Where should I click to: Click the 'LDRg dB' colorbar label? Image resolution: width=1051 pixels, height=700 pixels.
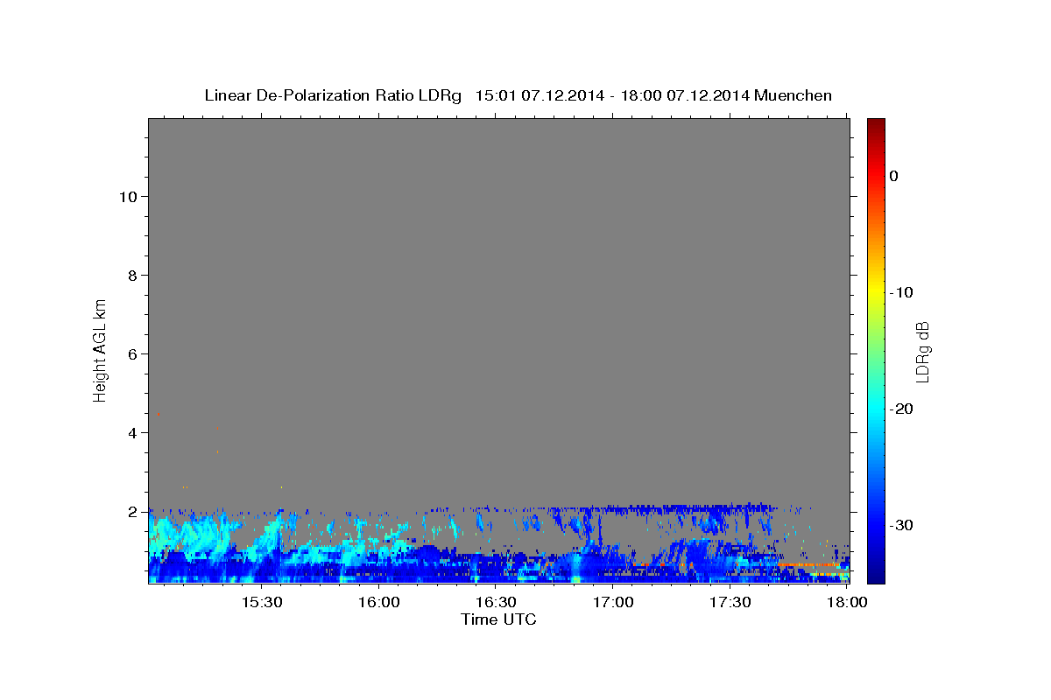(x=922, y=351)
